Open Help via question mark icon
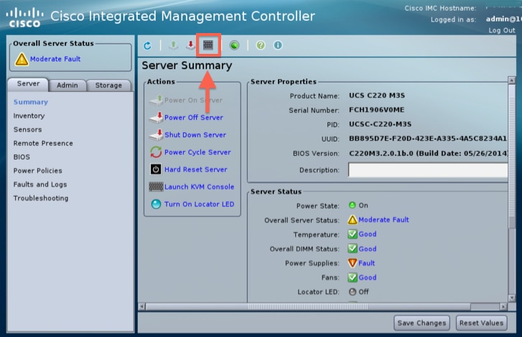 [x=261, y=45]
